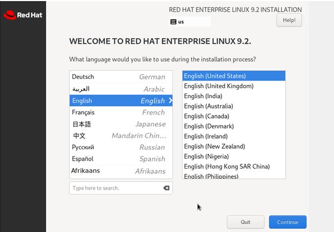334x232 pixels.
Task: Click the Red Hat logo
Action: [23, 15]
